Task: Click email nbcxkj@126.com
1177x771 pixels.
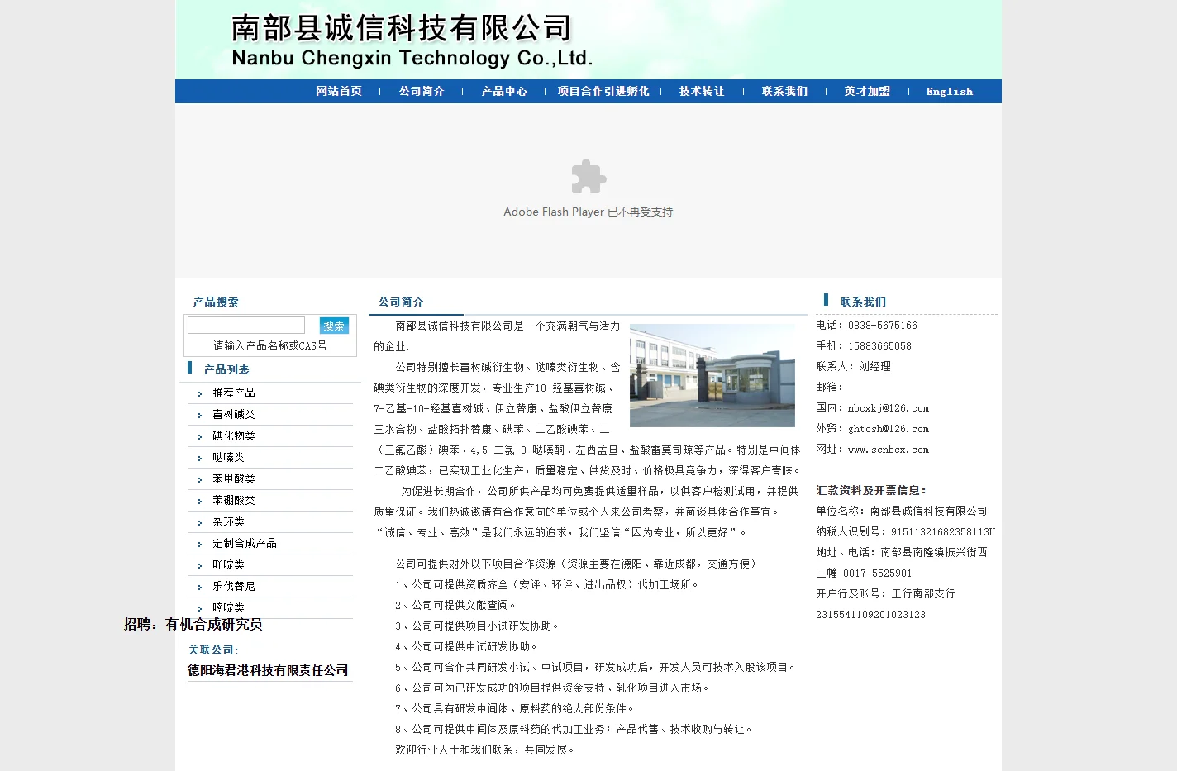Action: click(x=889, y=408)
